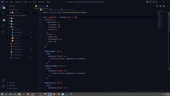Image resolution: width=170 pixels, height=96 pixels.
Task: Open the View menu
Action: tap(25, 2)
